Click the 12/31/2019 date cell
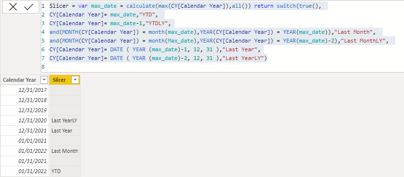Image resolution: width=404 pixels, height=177 pixels. click(x=25, y=110)
